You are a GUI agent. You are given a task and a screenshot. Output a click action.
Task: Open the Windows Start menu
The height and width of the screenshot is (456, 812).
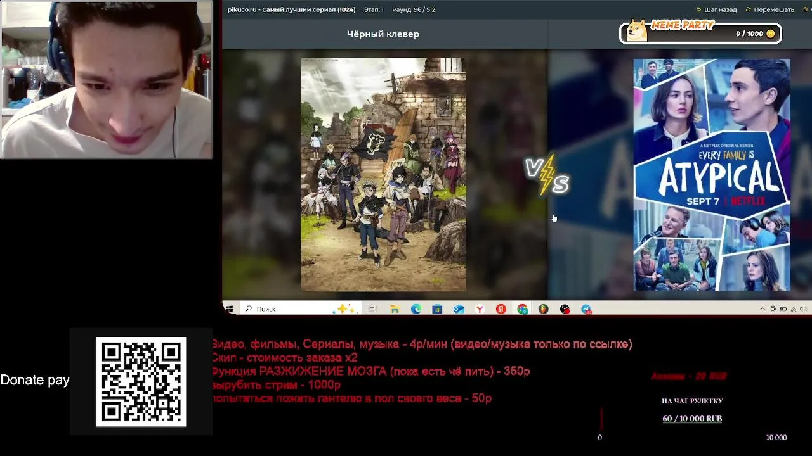click(x=229, y=309)
